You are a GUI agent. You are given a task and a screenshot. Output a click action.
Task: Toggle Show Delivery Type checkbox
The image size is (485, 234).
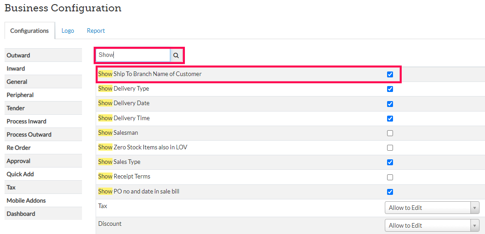tap(390, 89)
